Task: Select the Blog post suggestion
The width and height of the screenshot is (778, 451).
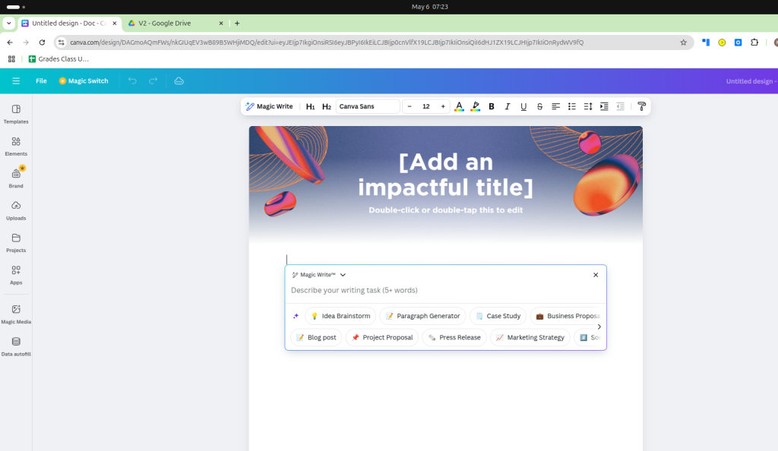Action: (x=316, y=338)
